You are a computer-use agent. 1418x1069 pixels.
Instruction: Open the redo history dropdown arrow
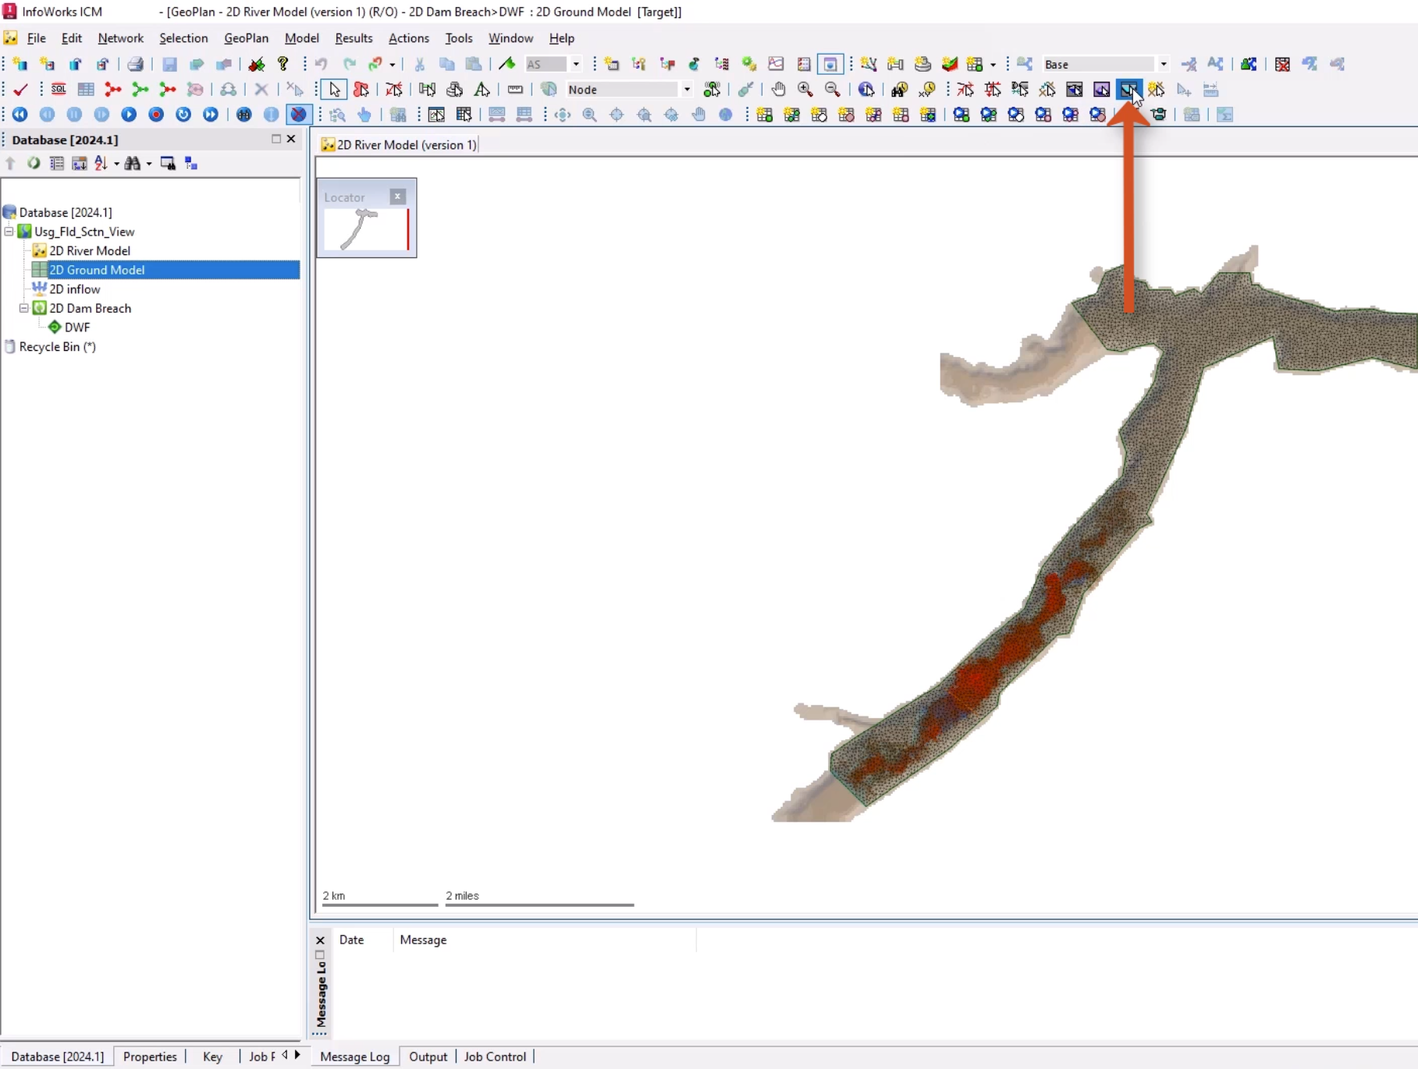pyautogui.click(x=393, y=64)
